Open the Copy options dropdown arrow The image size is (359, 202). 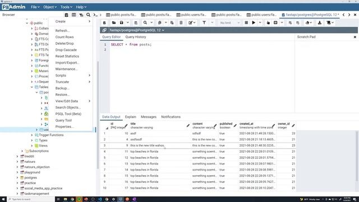pyautogui.click(x=166, y=22)
